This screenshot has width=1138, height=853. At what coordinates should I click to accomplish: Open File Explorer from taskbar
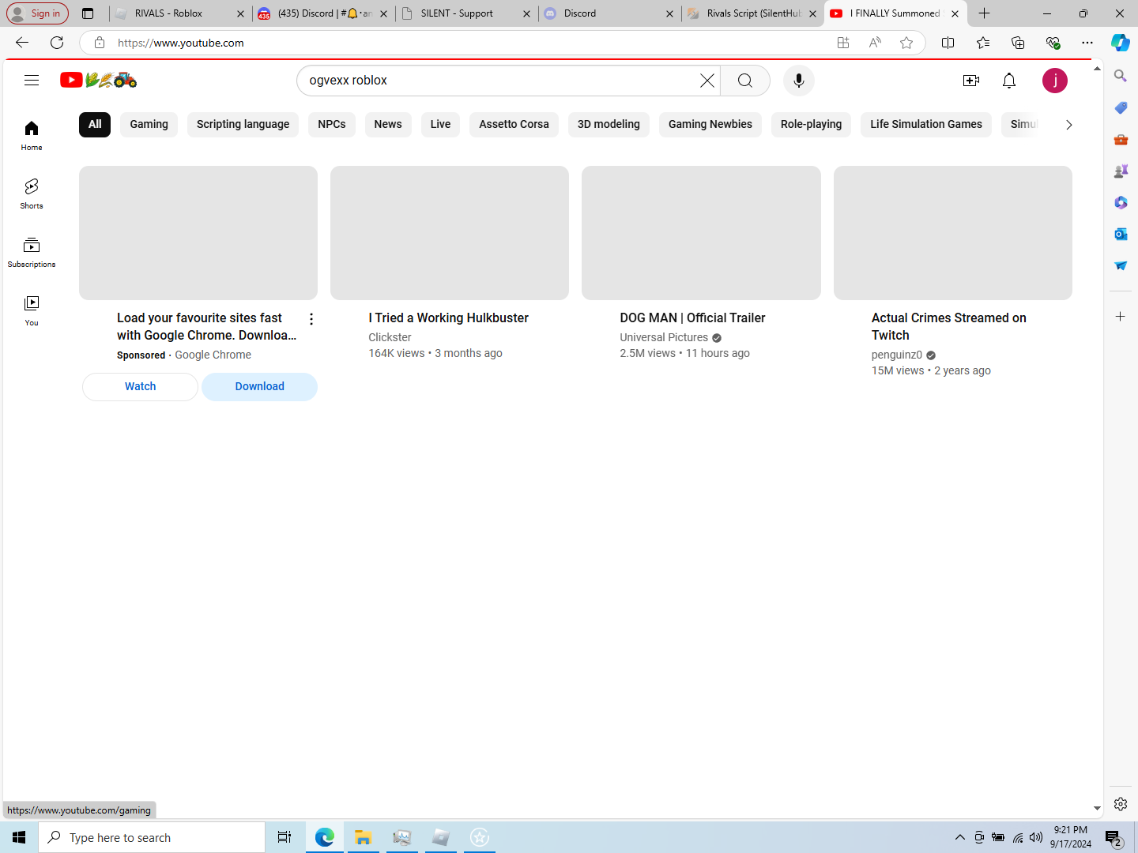(363, 837)
